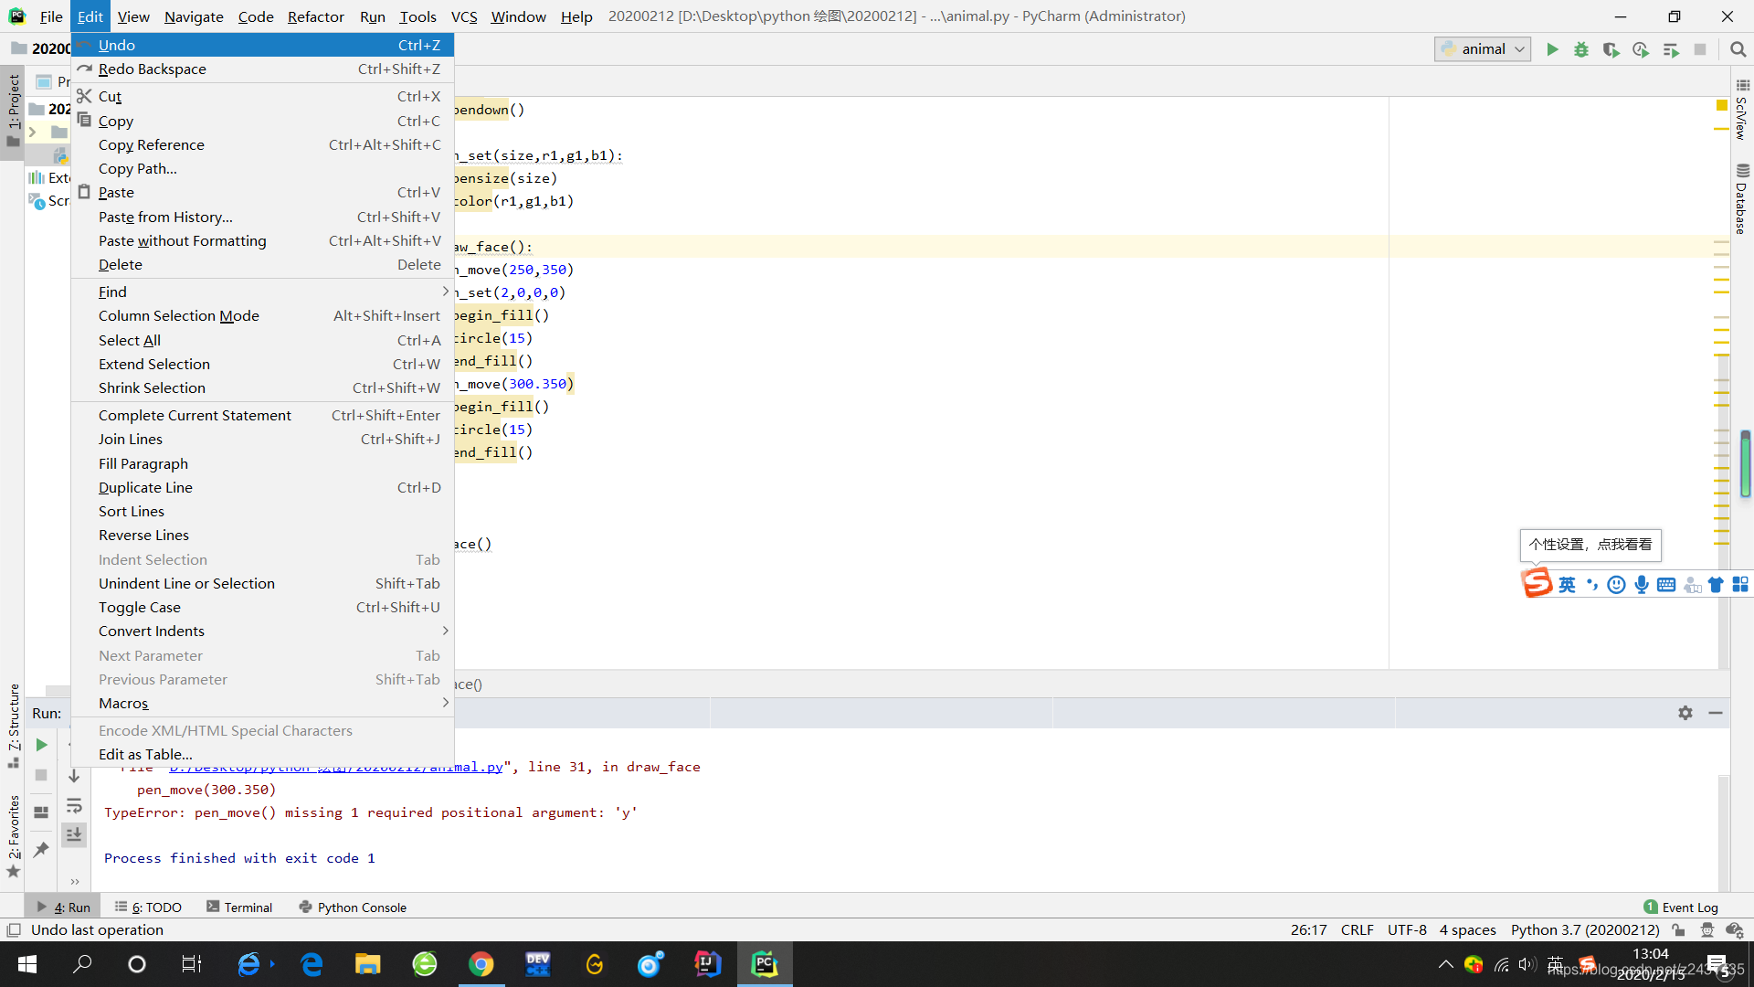The height and width of the screenshot is (987, 1754).
Task: Open the 4 spaces indent selector
Action: click(1467, 930)
